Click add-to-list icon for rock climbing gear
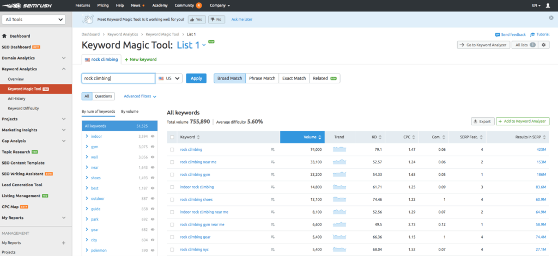558x256 pixels. point(273,237)
